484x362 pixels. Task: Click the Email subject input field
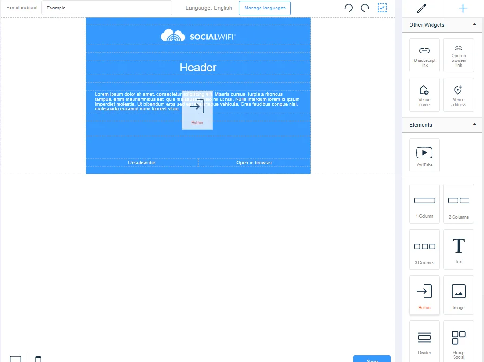tap(107, 8)
